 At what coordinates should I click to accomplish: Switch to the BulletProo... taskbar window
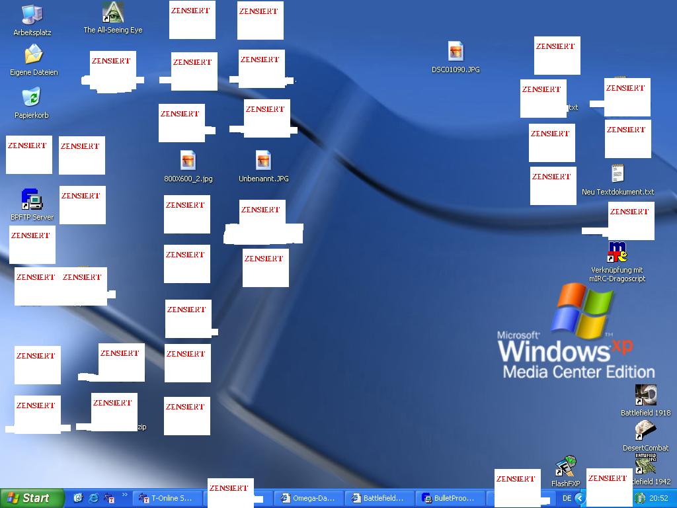450,498
